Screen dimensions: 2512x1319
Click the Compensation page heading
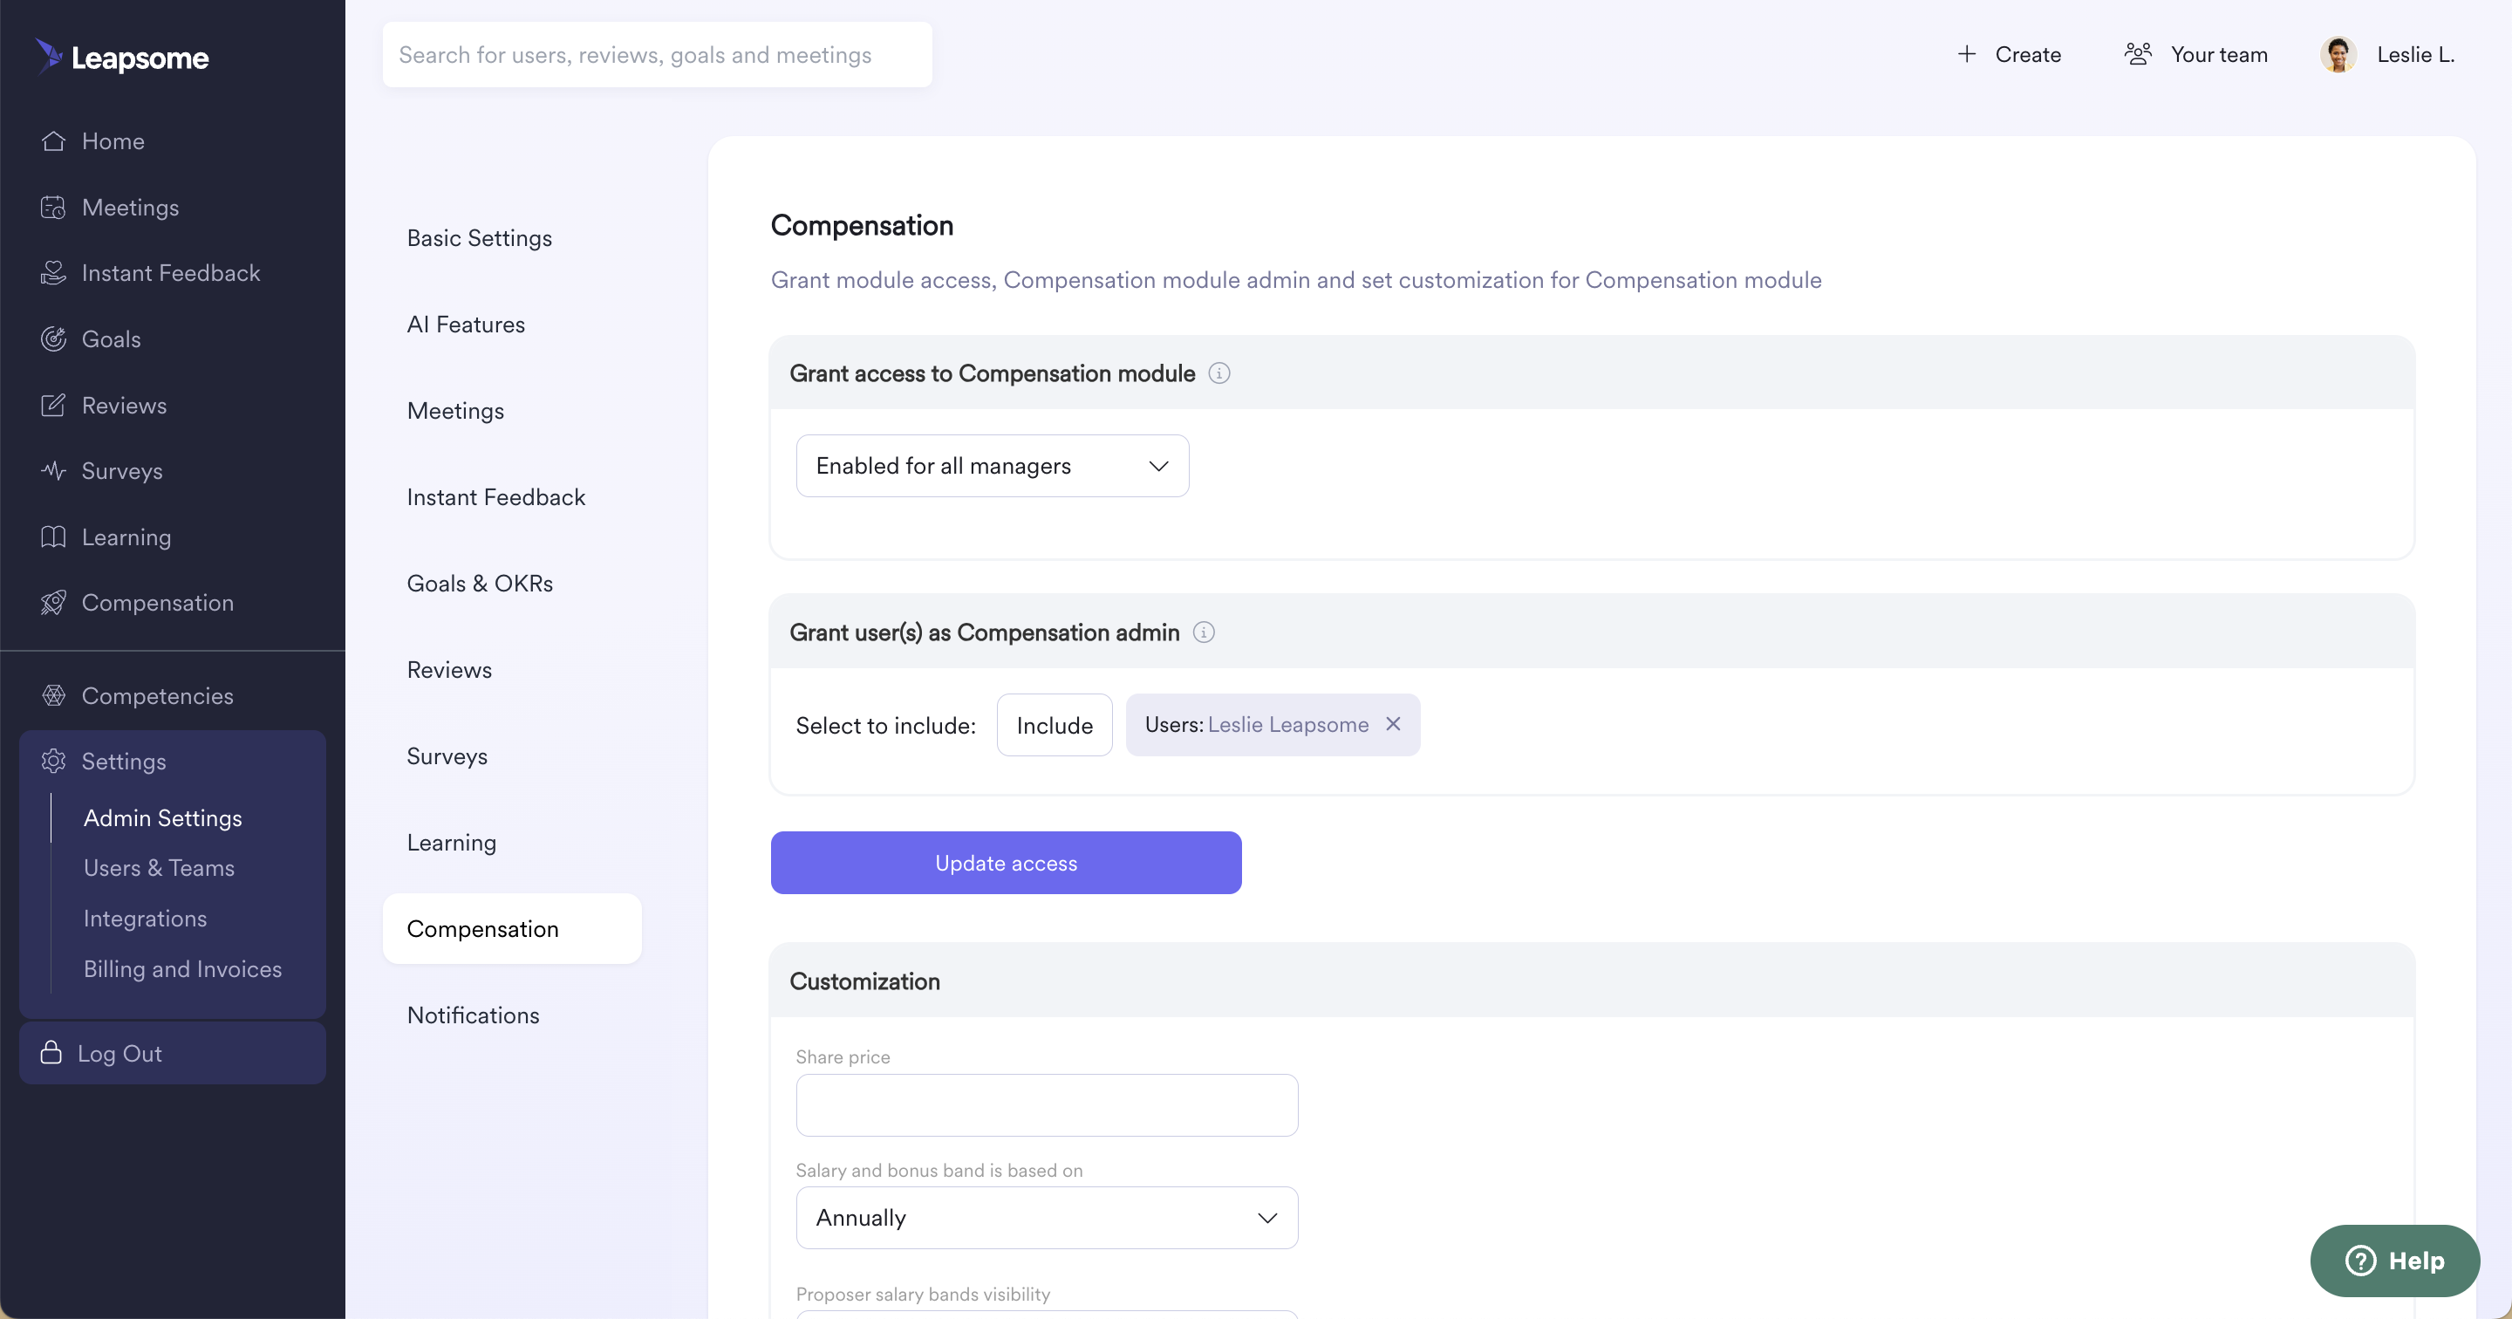(861, 225)
